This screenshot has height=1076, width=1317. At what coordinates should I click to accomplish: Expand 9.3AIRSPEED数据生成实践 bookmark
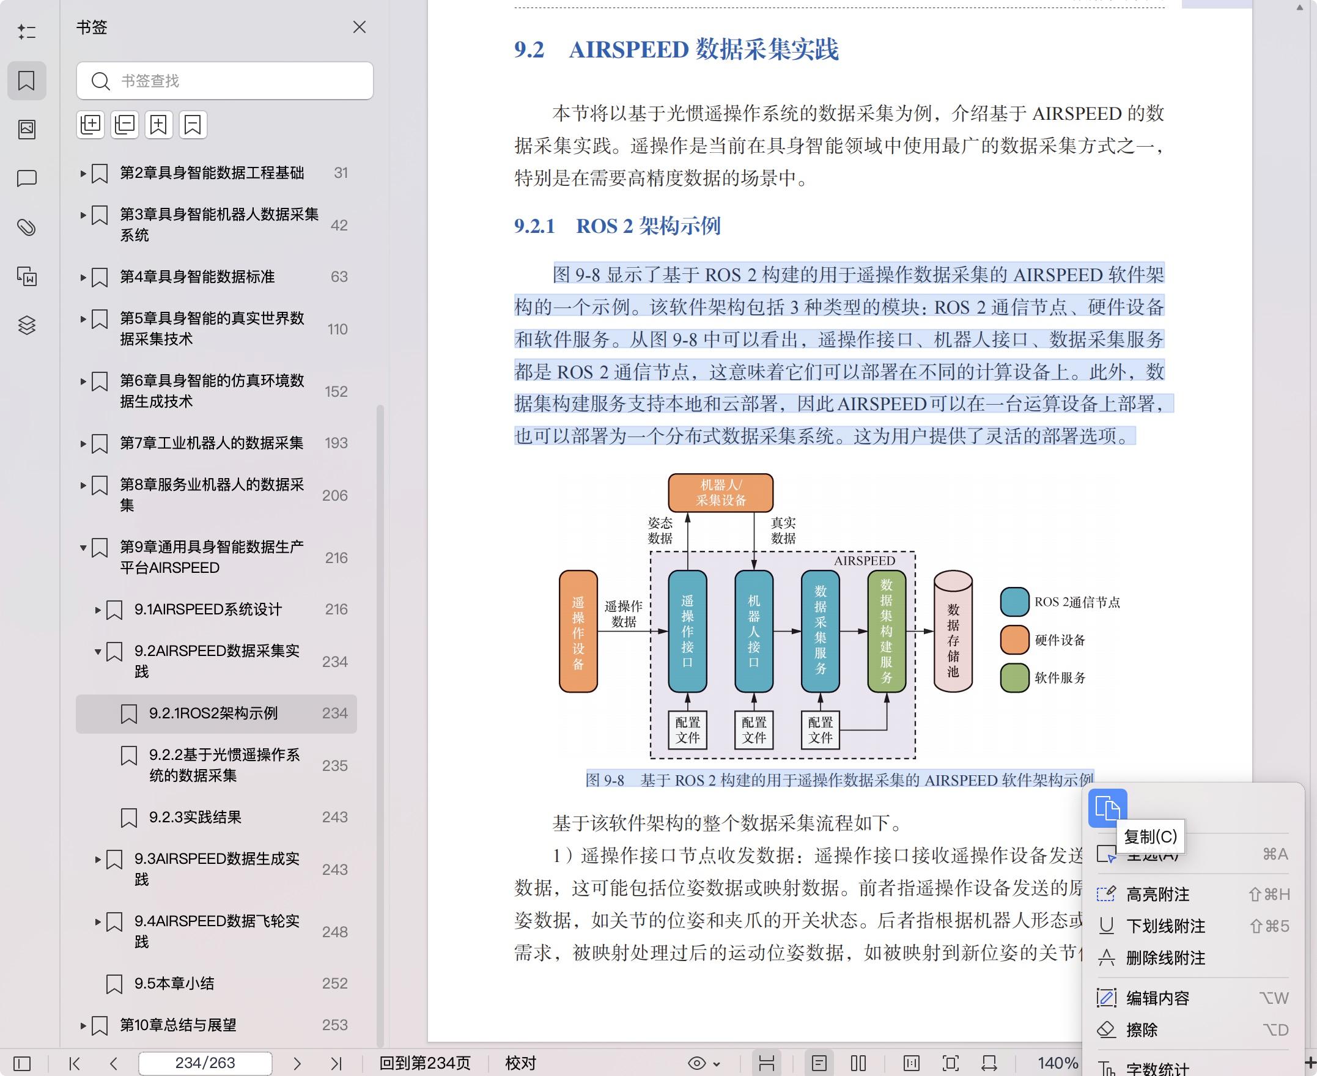click(x=98, y=859)
